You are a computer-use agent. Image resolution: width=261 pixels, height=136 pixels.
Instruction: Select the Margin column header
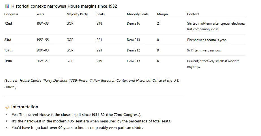[x=162, y=14]
